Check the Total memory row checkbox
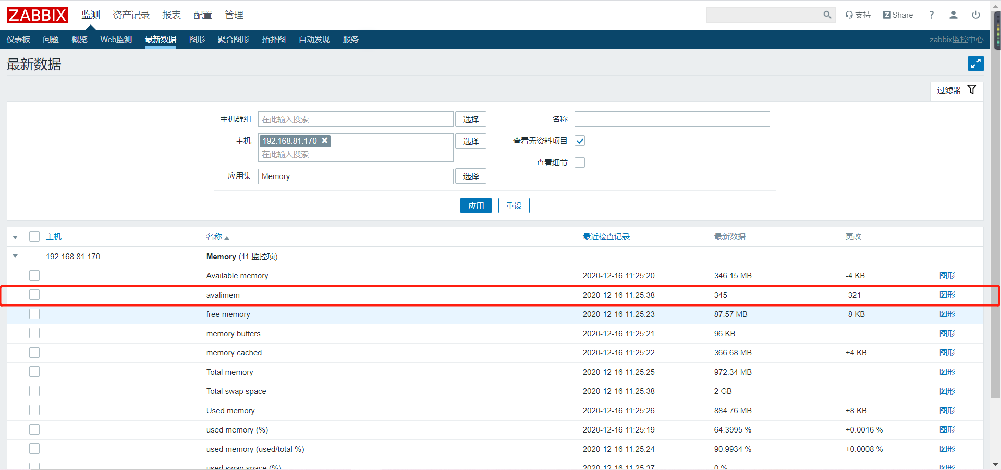Image resolution: width=1001 pixels, height=470 pixels. tap(34, 372)
